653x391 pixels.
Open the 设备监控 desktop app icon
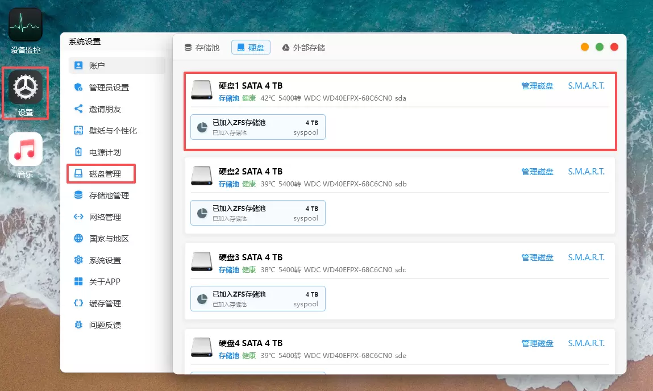[26, 26]
